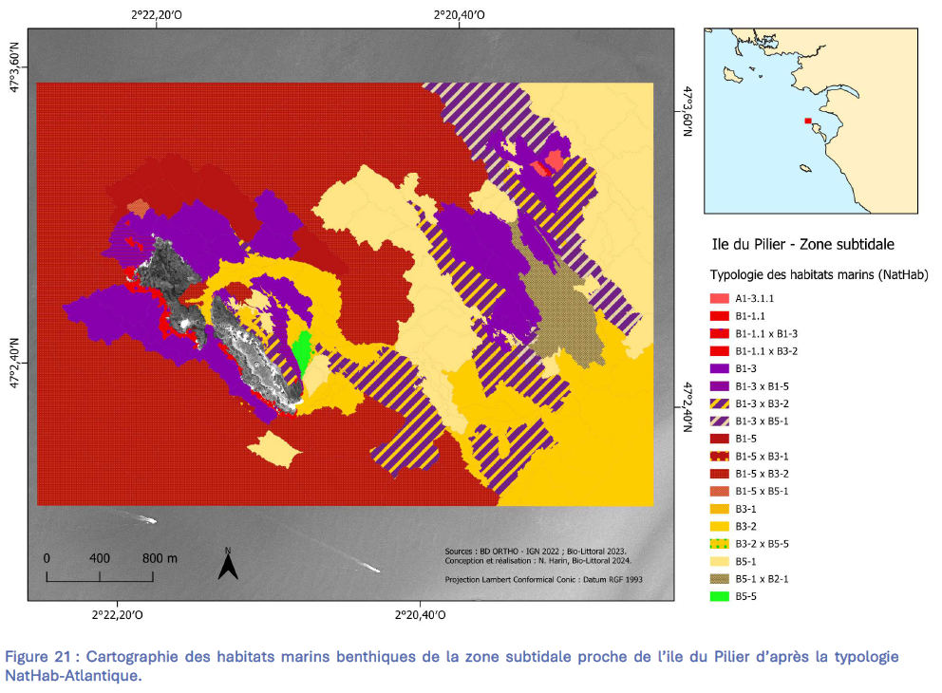This screenshot has width=942, height=693.
Task: Click the B5-1 pale yellow legend swatch
Action: tap(720, 561)
